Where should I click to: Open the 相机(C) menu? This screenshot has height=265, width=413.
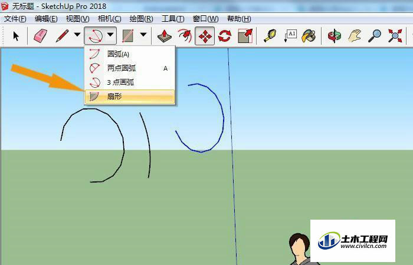tap(109, 19)
